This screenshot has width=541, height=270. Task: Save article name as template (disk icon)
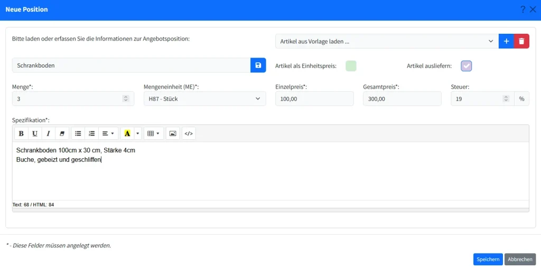258,65
